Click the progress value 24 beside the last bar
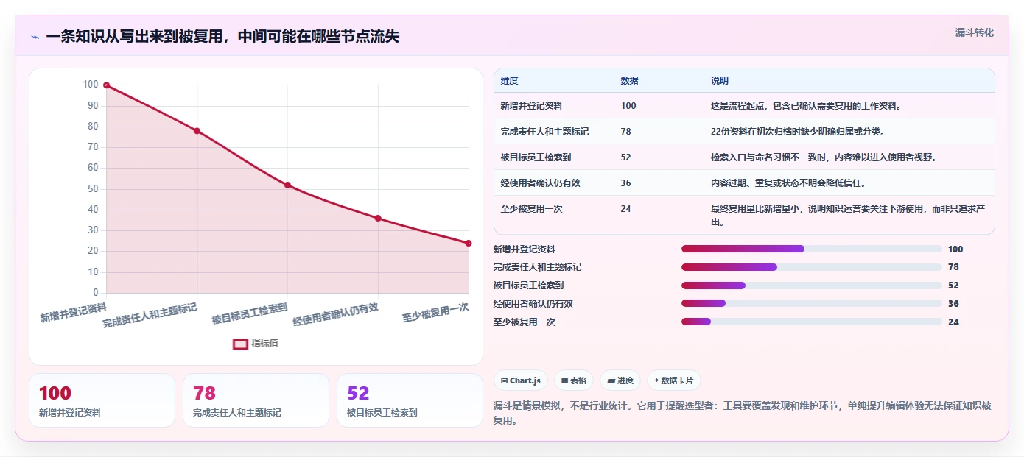The height and width of the screenshot is (457, 1024). 953,322
